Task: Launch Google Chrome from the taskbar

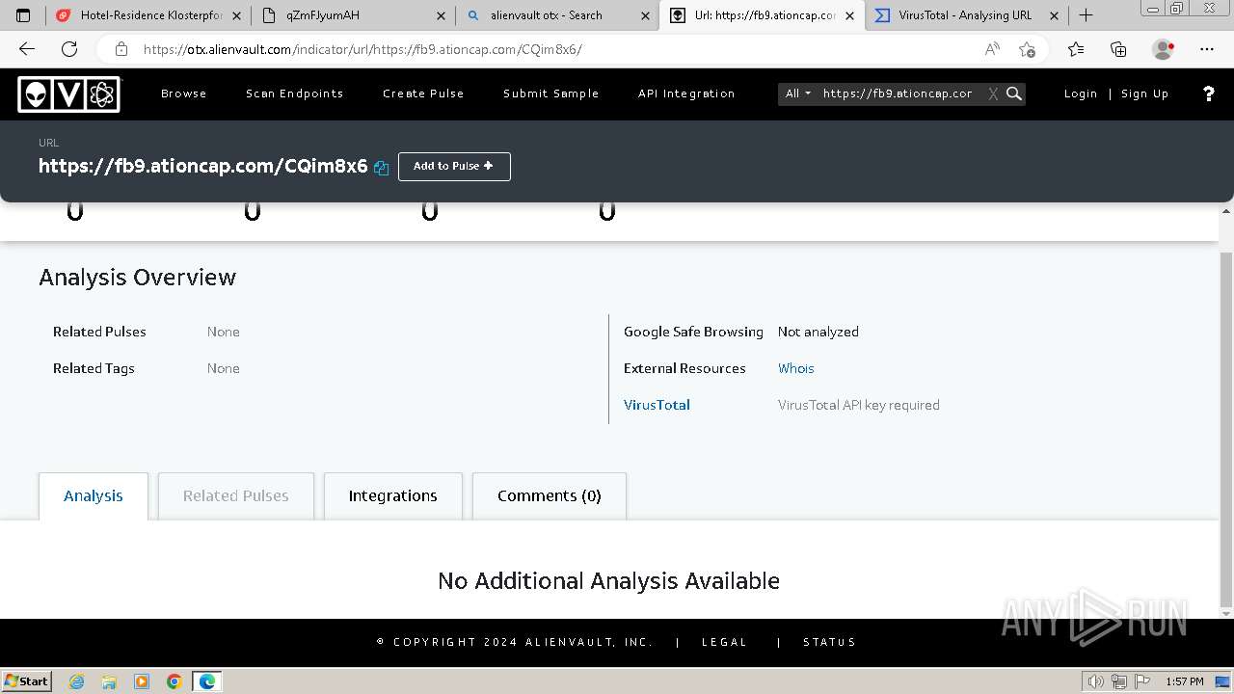Action: tap(174, 681)
